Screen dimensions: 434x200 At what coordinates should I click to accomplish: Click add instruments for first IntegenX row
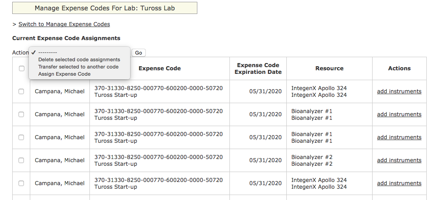tap(399, 91)
